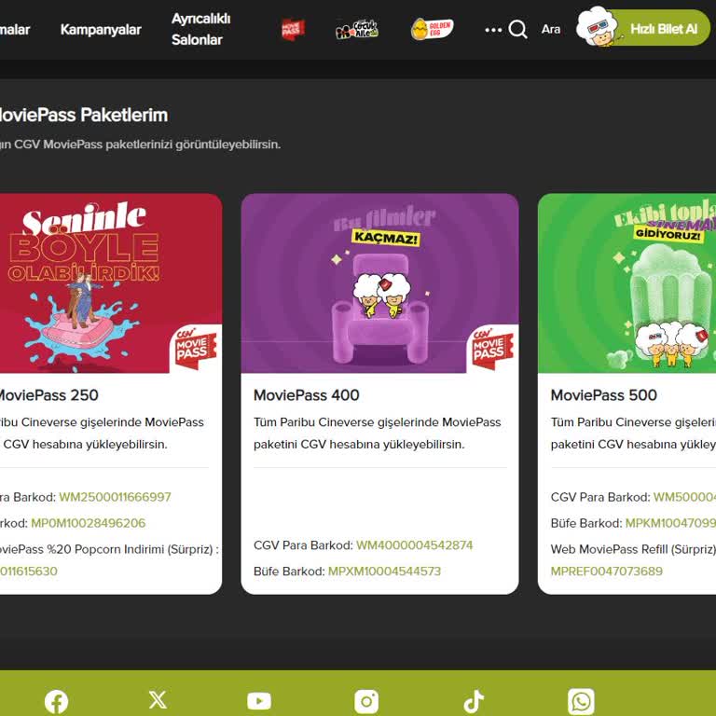Open the X (Twitter) footer icon

(x=158, y=699)
